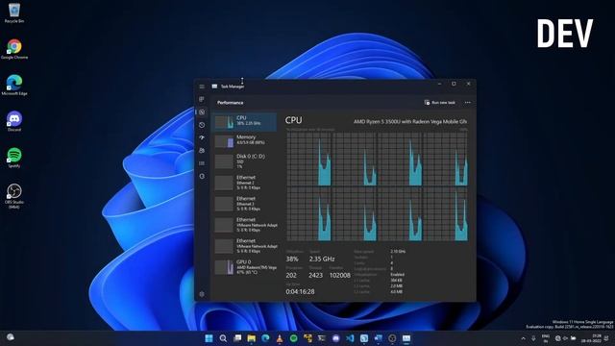
Task: Click Task Manager taskbar icon
Action: click(x=406, y=338)
